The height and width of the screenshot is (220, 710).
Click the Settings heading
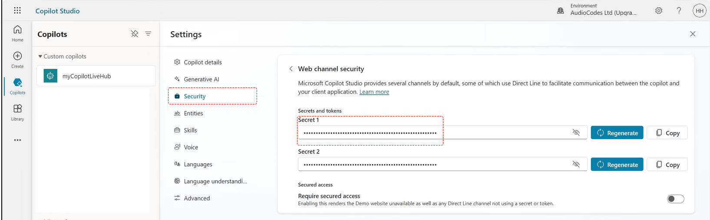coord(186,34)
